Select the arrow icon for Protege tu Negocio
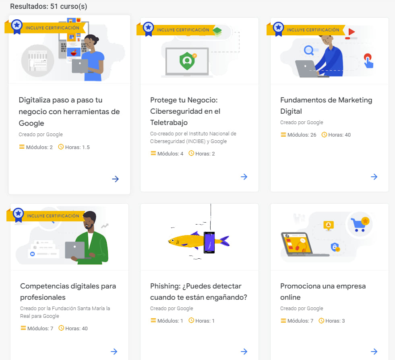 (244, 177)
